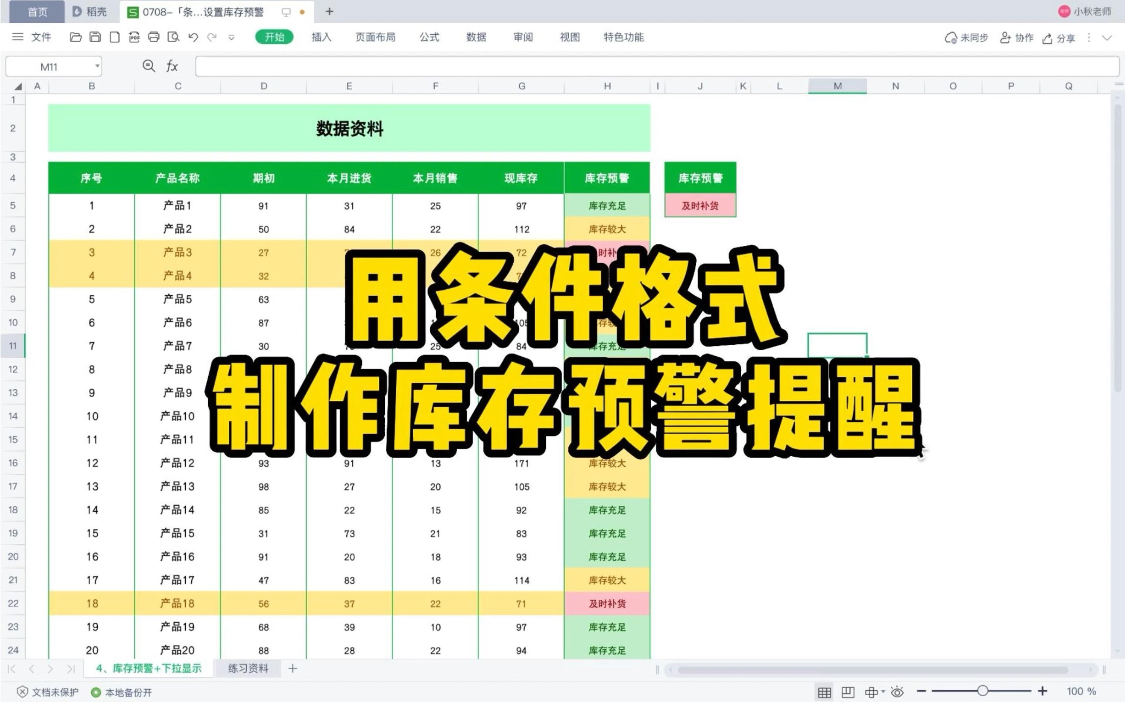
Task: Click the open folder icon
Action: [x=75, y=37]
